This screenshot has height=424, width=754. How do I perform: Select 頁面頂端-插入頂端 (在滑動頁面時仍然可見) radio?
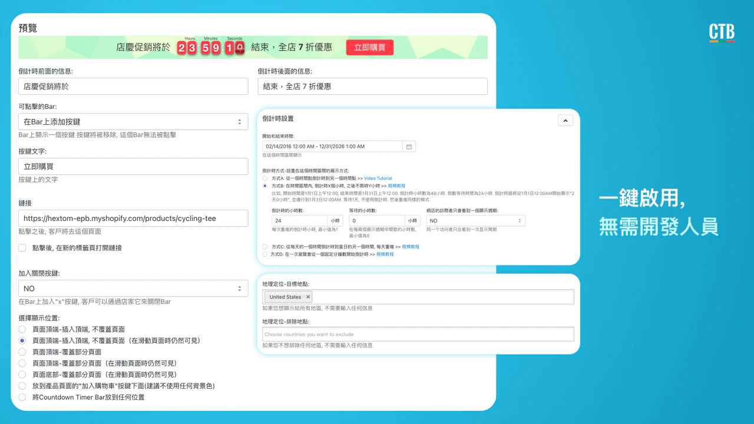(22, 340)
